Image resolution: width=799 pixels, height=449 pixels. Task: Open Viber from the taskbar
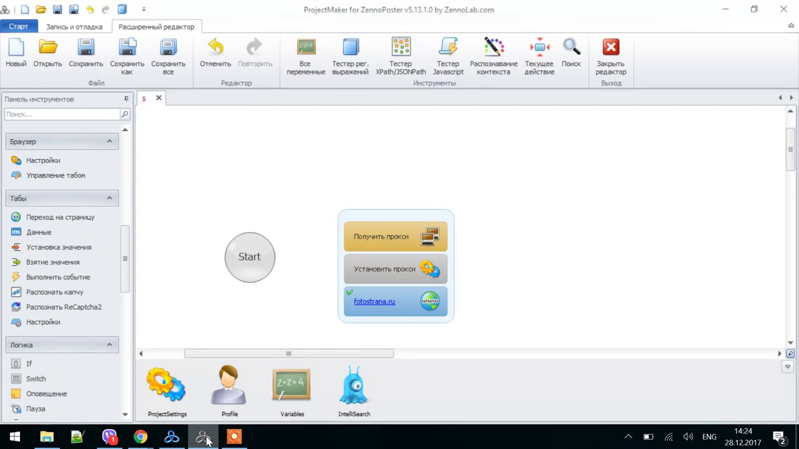(x=109, y=437)
